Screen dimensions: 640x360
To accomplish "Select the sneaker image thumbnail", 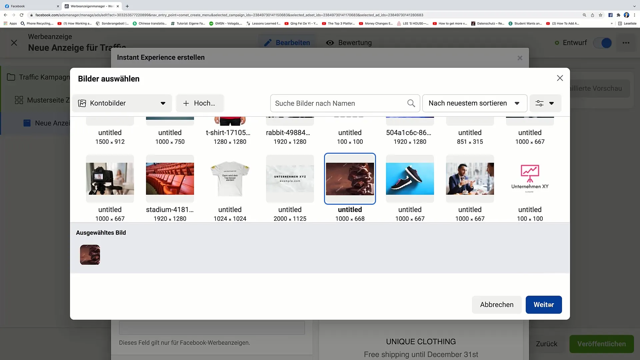I will pyautogui.click(x=410, y=178).
